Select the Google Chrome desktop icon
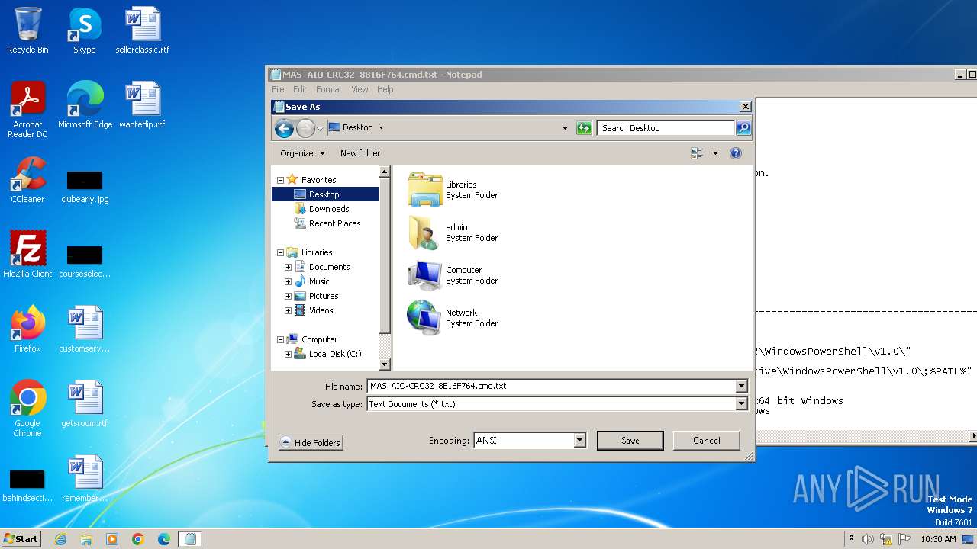The width and height of the screenshot is (977, 549). pos(27,409)
